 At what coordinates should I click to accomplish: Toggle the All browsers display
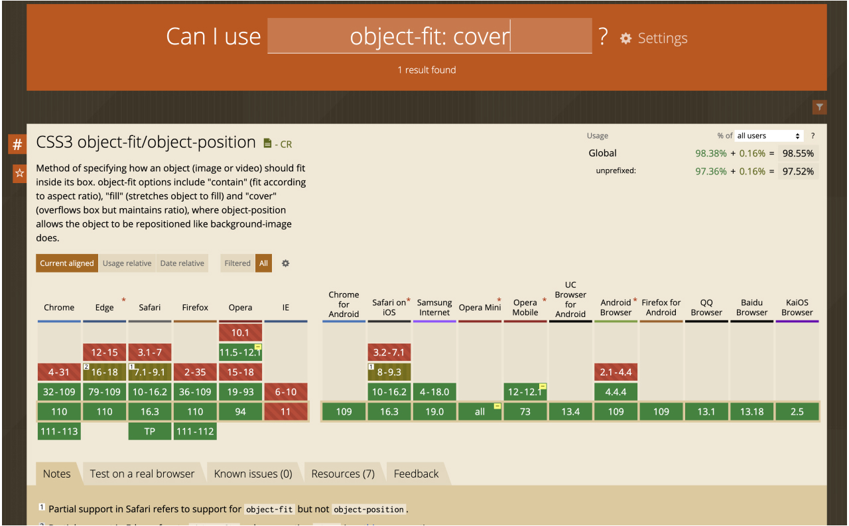point(263,263)
